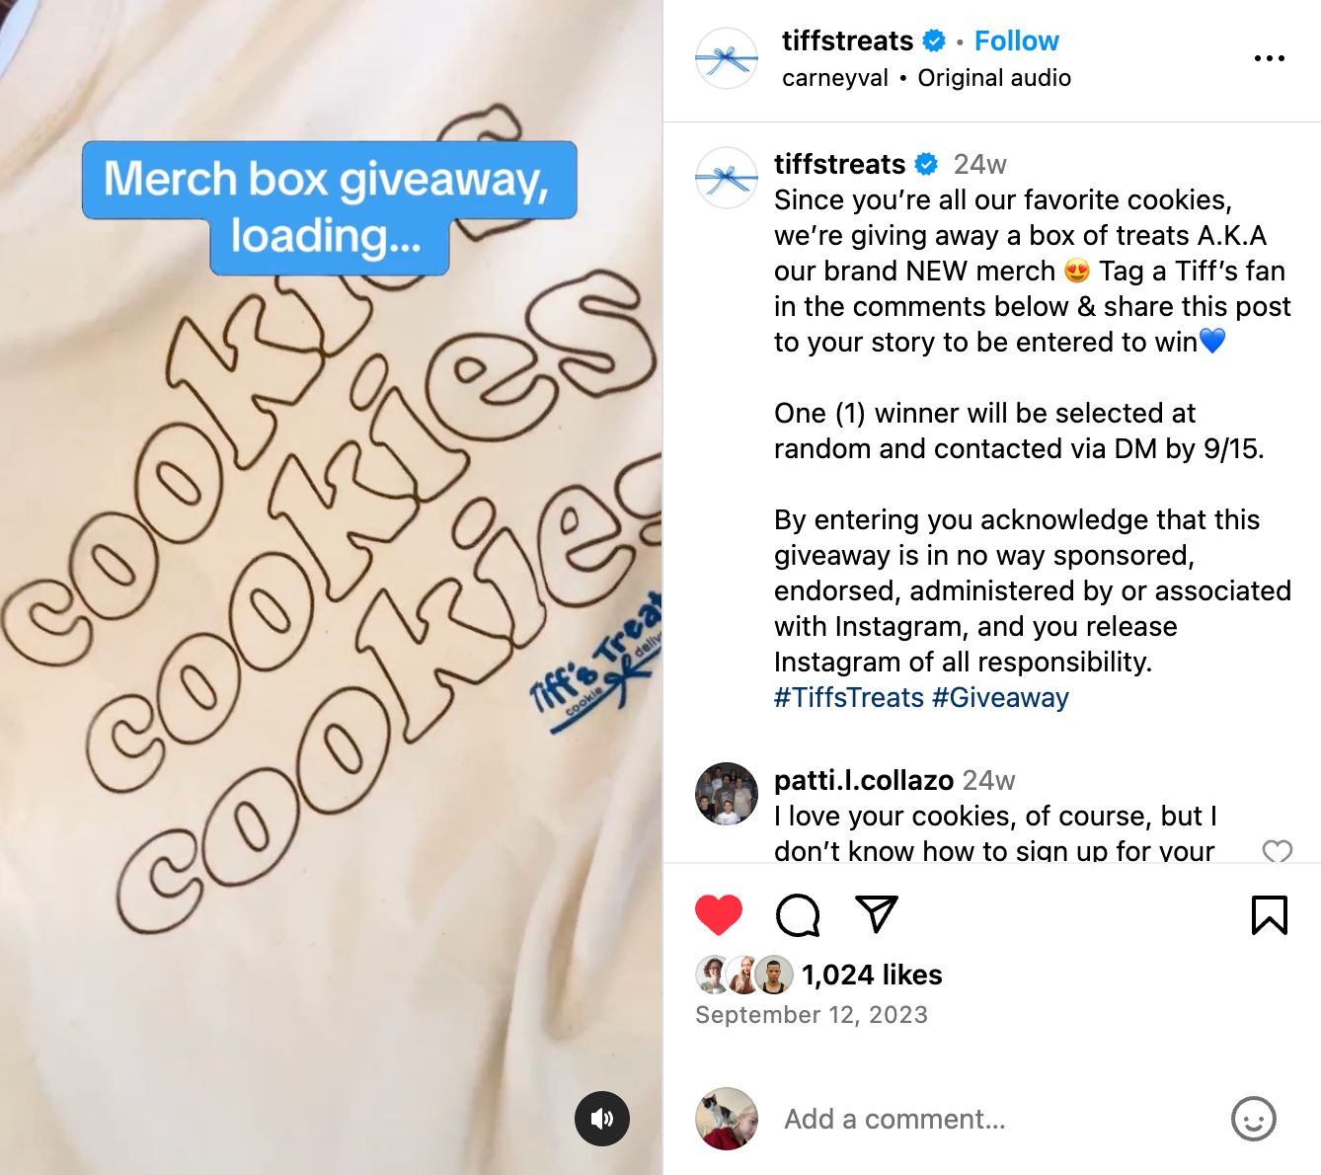The height and width of the screenshot is (1175, 1321).
Task: Share post via paper plane icon
Action: [877, 914]
